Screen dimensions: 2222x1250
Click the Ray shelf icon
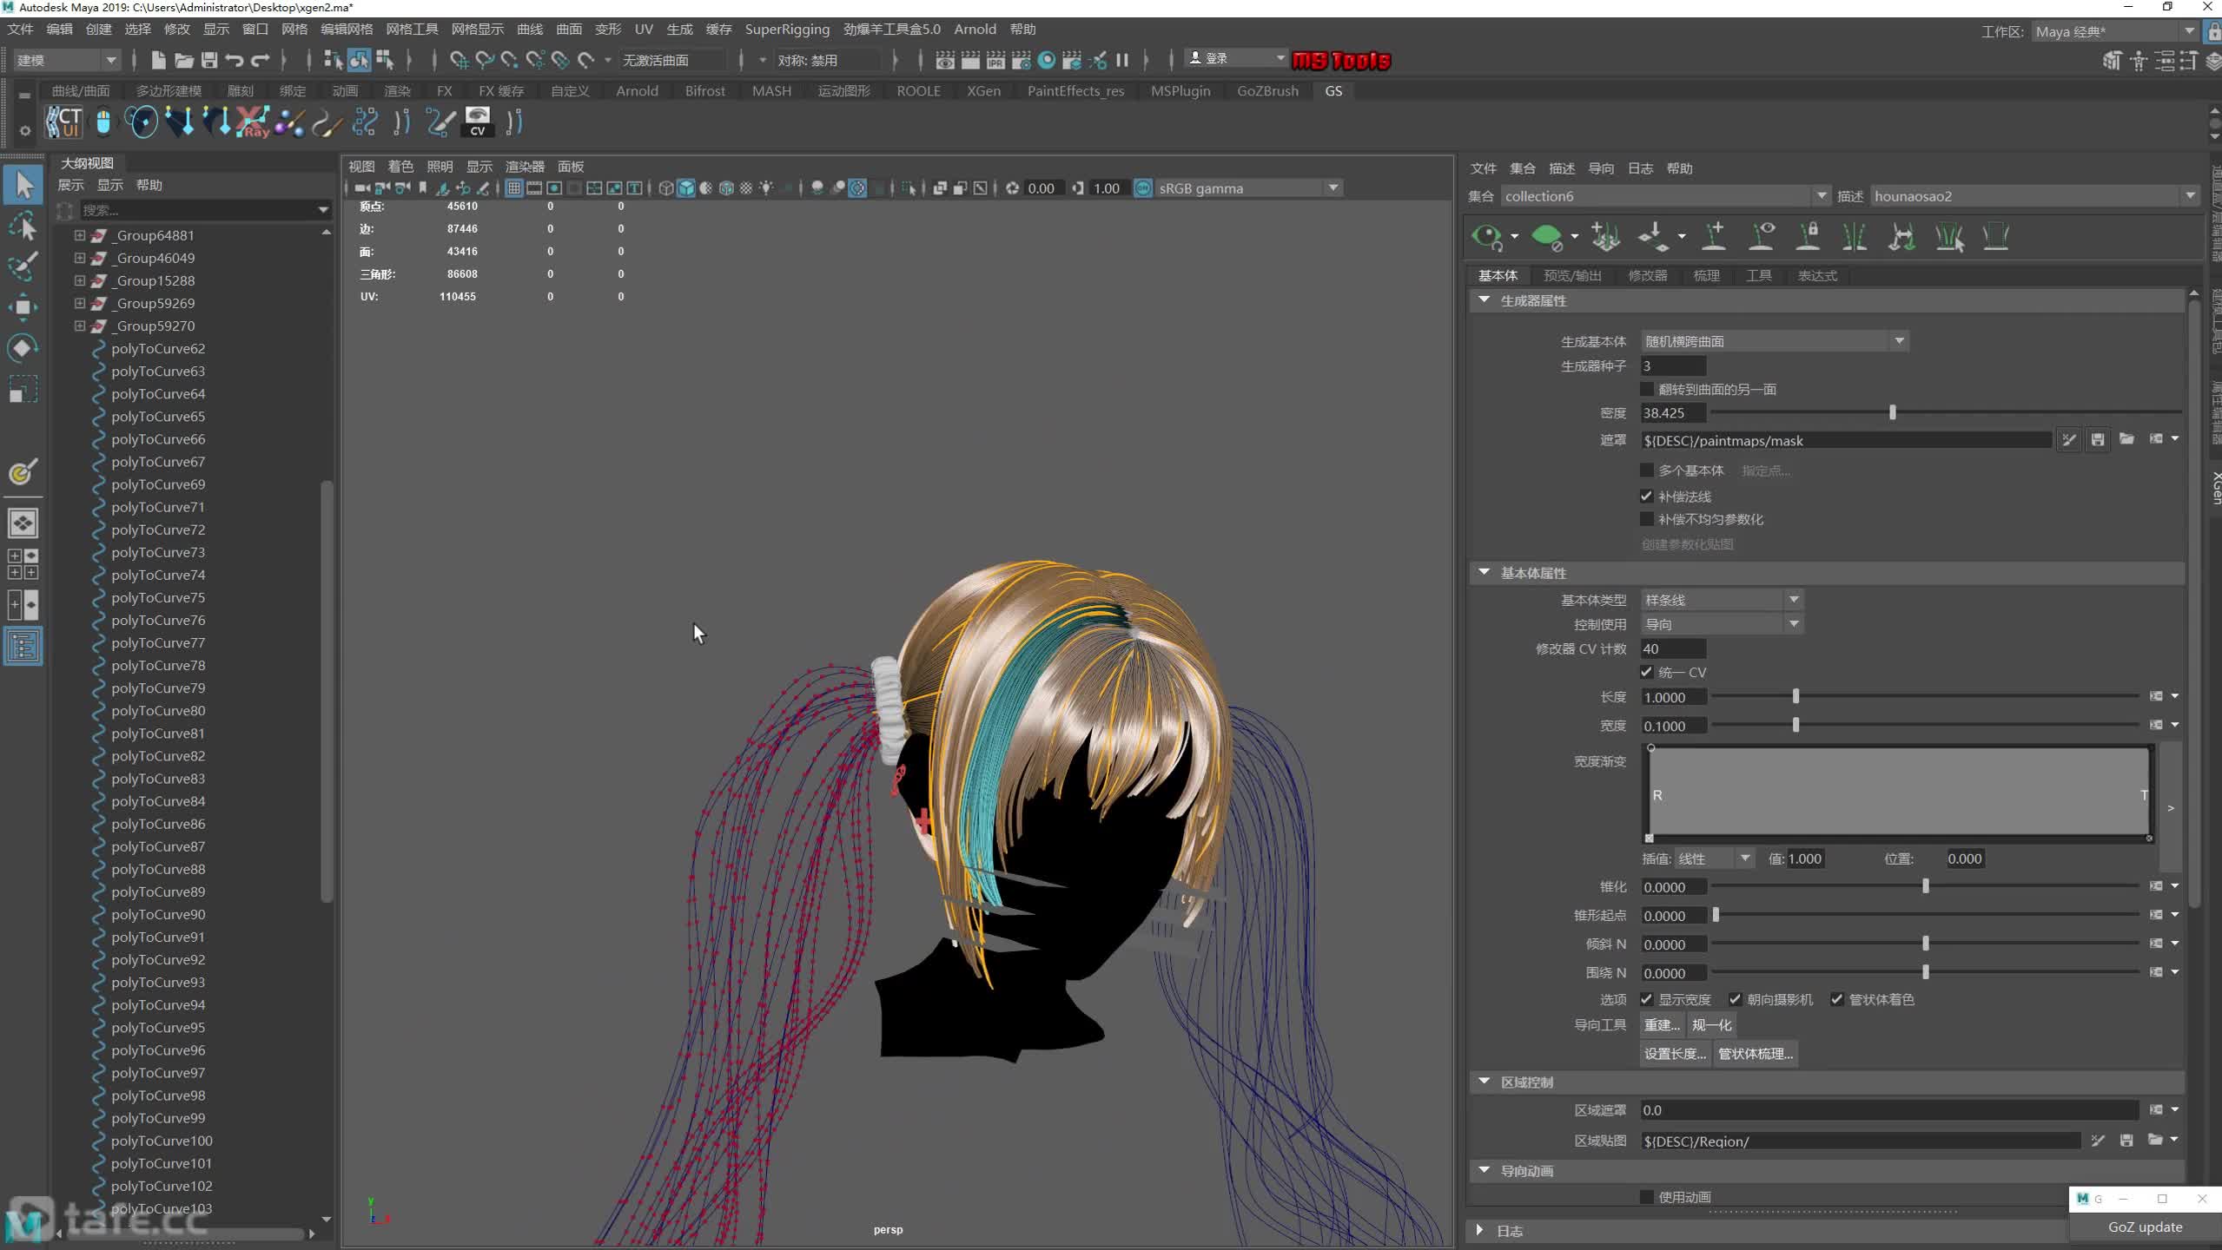(255, 122)
